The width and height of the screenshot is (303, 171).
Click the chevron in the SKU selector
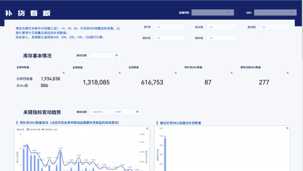(291, 13)
